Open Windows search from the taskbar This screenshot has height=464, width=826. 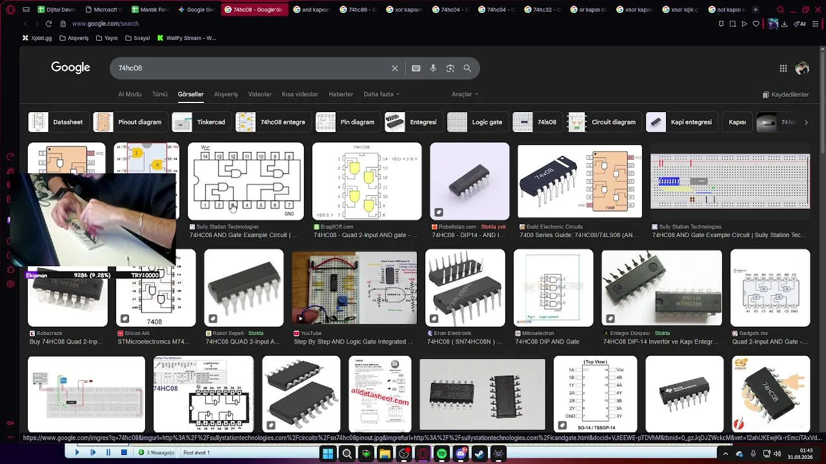[x=347, y=454]
